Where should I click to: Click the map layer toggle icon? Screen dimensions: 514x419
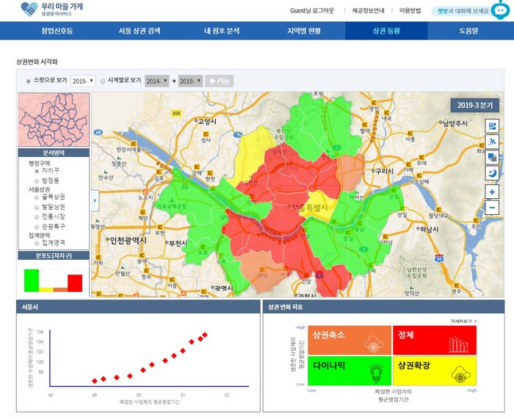point(491,125)
